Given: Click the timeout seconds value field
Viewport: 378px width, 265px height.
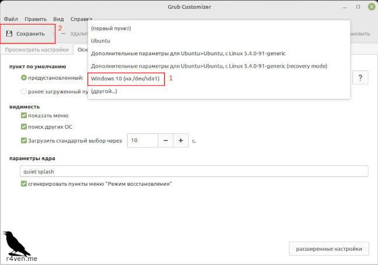Looking at the screenshot, I should click(142, 140).
